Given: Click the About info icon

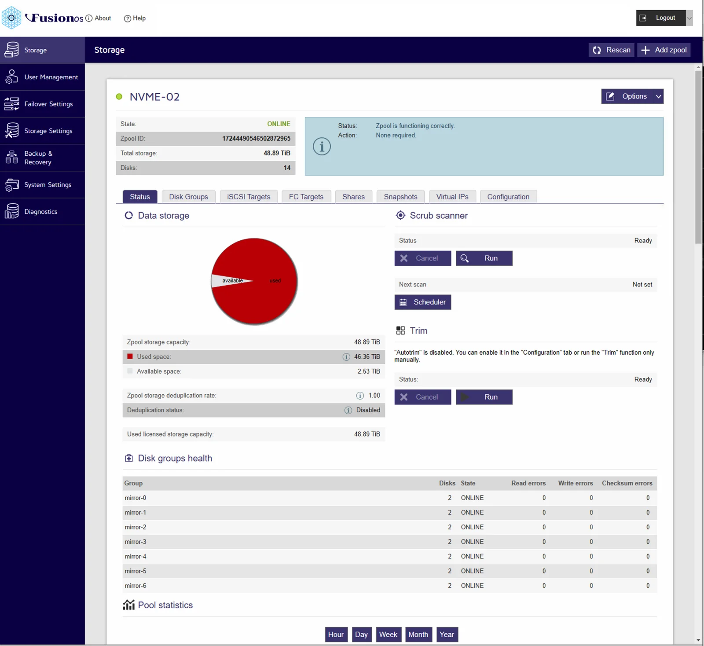Looking at the screenshot, I should pyautogui.click(x=89, y=18).
